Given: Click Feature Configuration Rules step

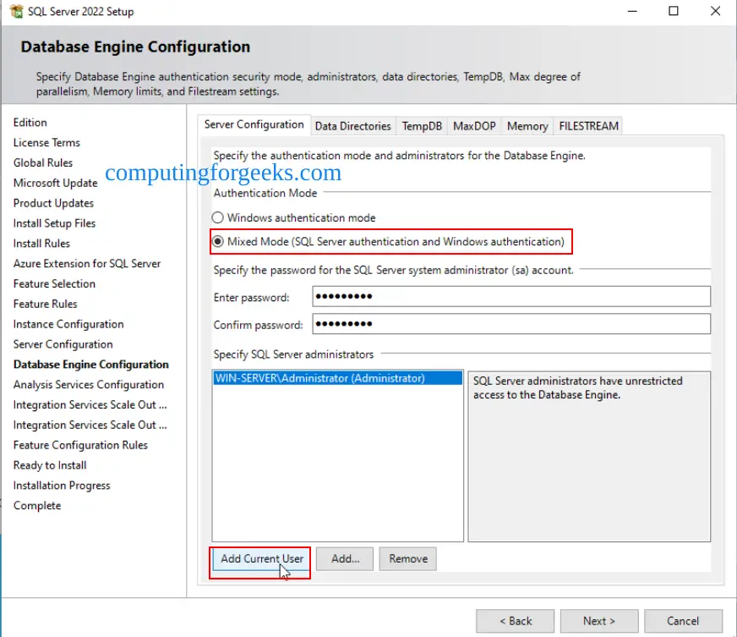Looking at the screenshot, I should tap(80, 445).
